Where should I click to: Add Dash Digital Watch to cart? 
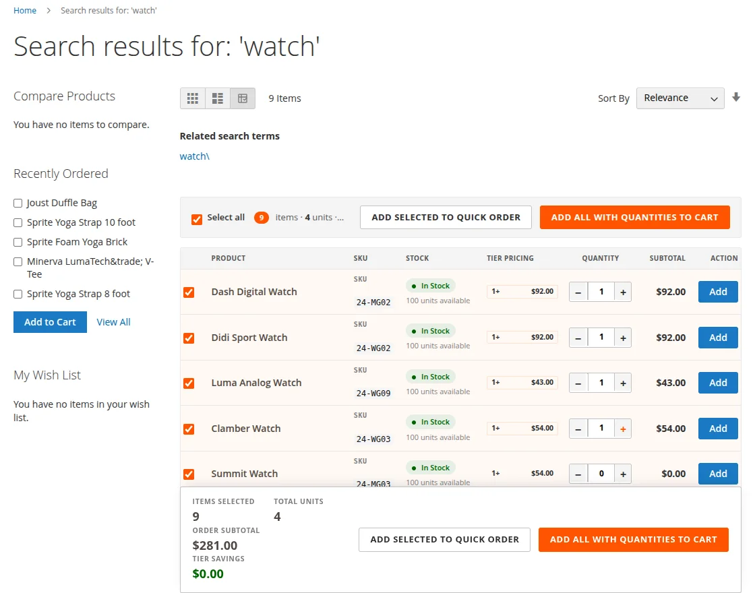click(718, 292)
